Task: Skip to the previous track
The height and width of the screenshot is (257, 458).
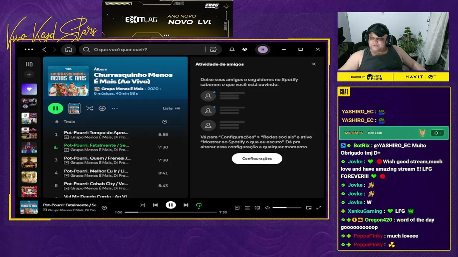Action: (155, 205)
